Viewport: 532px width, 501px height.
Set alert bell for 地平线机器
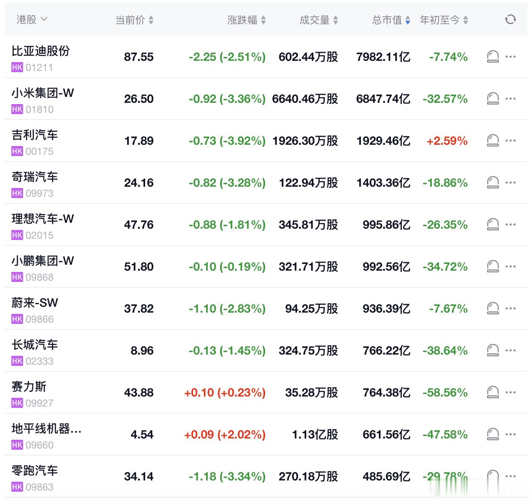(x=493, y=434)
